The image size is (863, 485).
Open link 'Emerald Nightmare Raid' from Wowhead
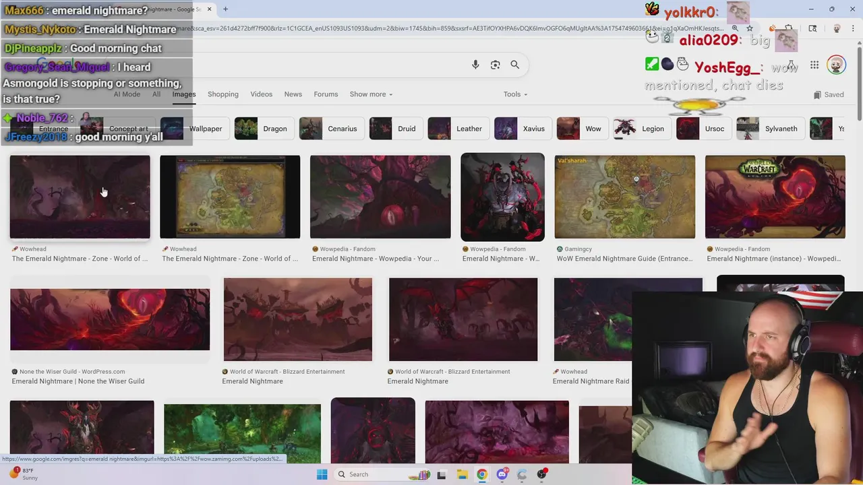click(x=591, y=381)
